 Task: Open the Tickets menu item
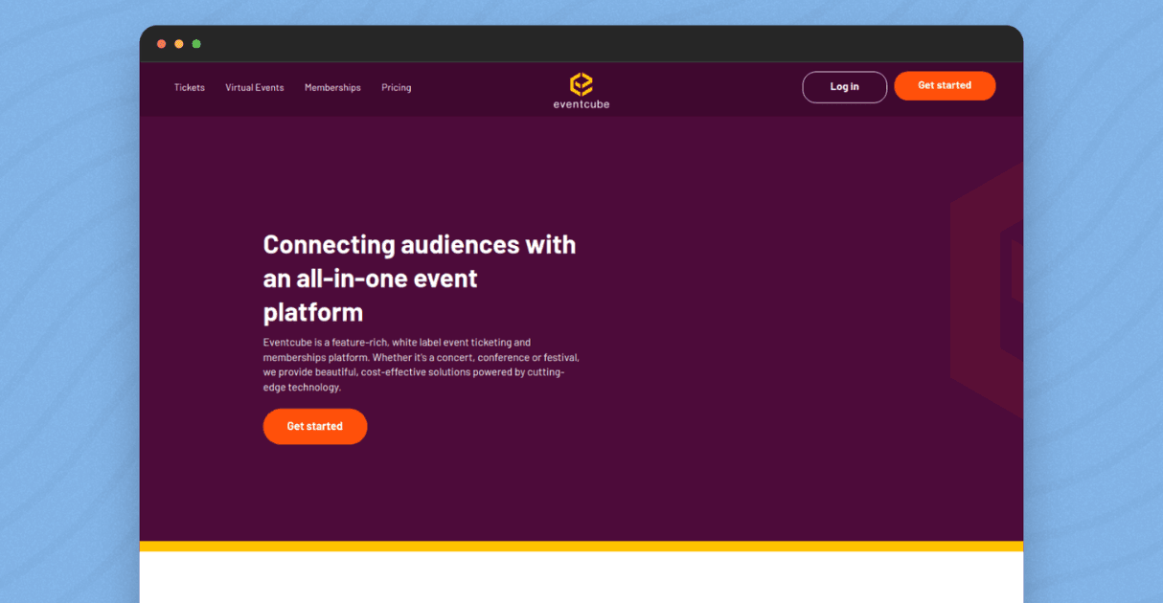pyautogui.click(x=190, y=87)
